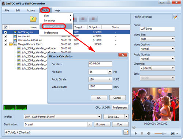
Task: Open the Actions menu
Action: [x=31, y=11]
